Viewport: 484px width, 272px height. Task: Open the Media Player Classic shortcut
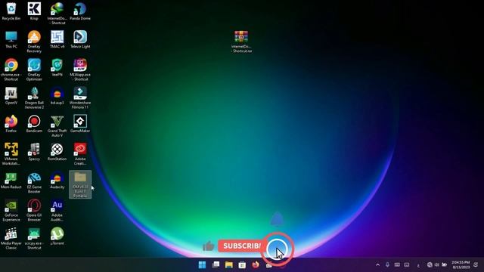11,239
